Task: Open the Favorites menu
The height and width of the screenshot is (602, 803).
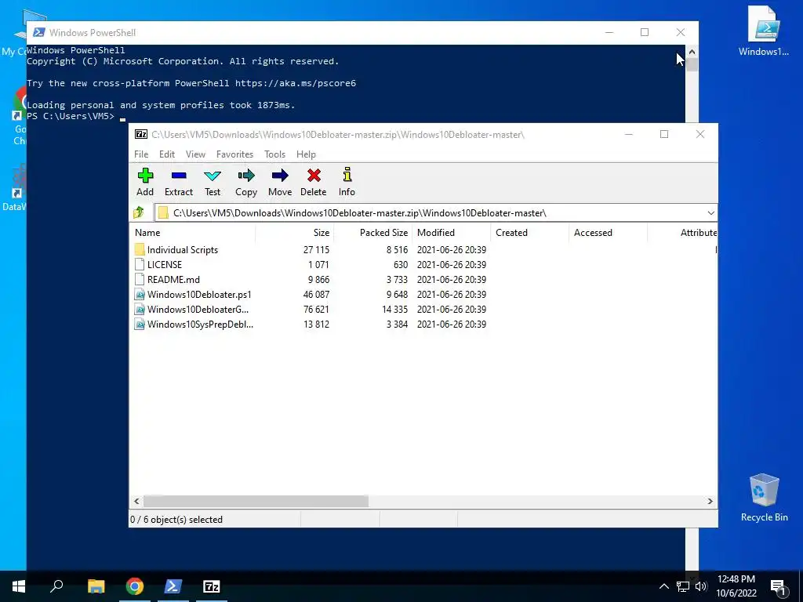Action: coord(234,154)
